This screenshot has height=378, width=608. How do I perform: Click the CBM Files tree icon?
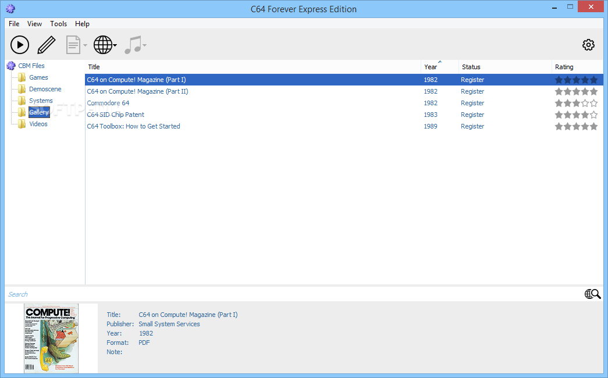click(11, 66)
